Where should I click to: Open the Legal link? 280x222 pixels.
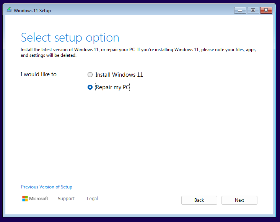click(92, 199)
